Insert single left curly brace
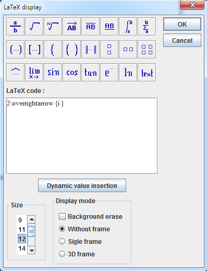 pos(53,50)
